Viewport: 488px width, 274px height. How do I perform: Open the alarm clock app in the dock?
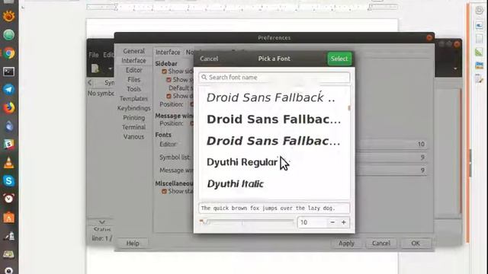tap(8, 199)
